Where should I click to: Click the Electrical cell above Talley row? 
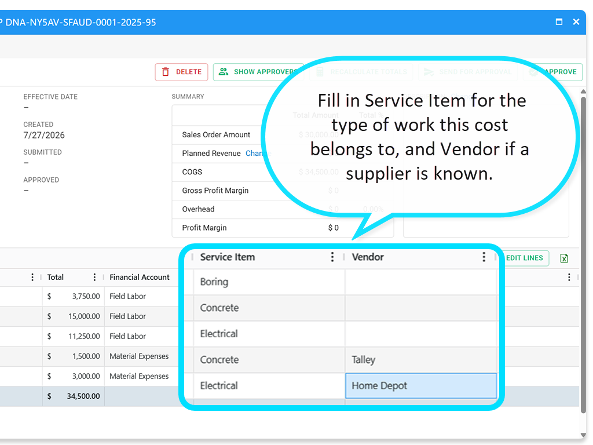pyautogui.click(x=269, y=334)
